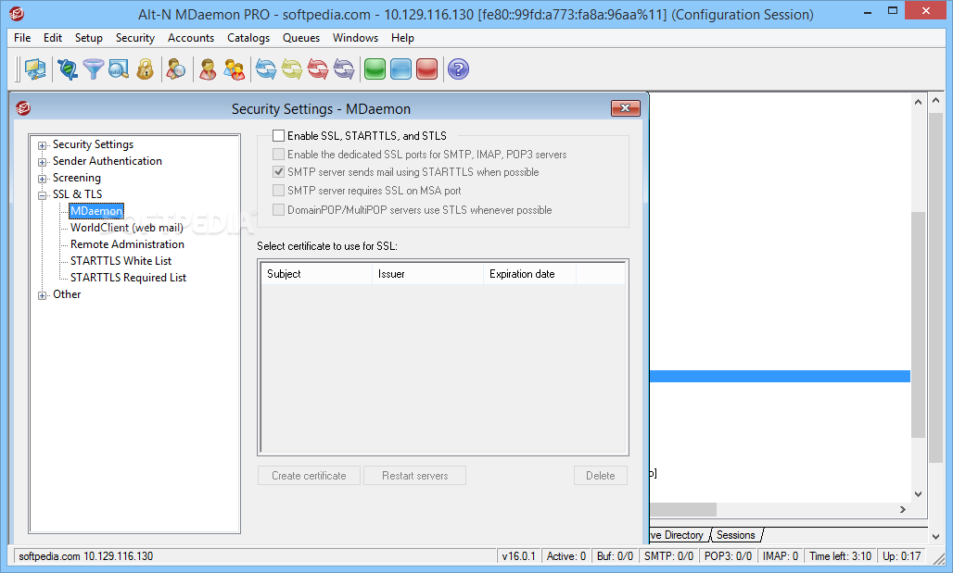This screenshot has width=953, height=573.
Task: Select STARTTLS Required List tree item
Action: [x=128, y=278]
